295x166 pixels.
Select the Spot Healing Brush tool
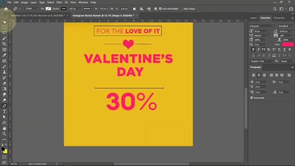click(4, 61)
